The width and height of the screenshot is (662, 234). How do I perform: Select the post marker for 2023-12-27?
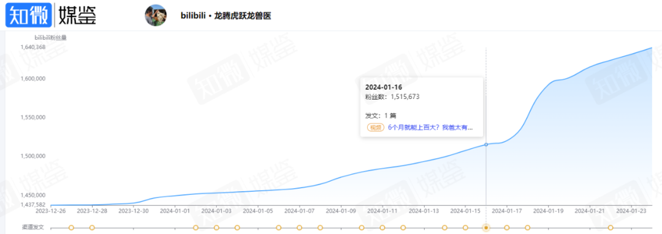tap(71, 228)
